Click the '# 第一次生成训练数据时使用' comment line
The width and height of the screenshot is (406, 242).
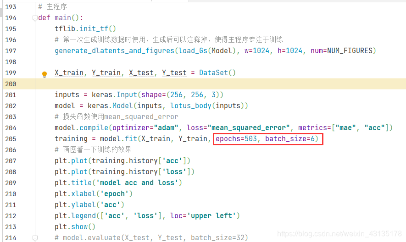tap(169, 39)
